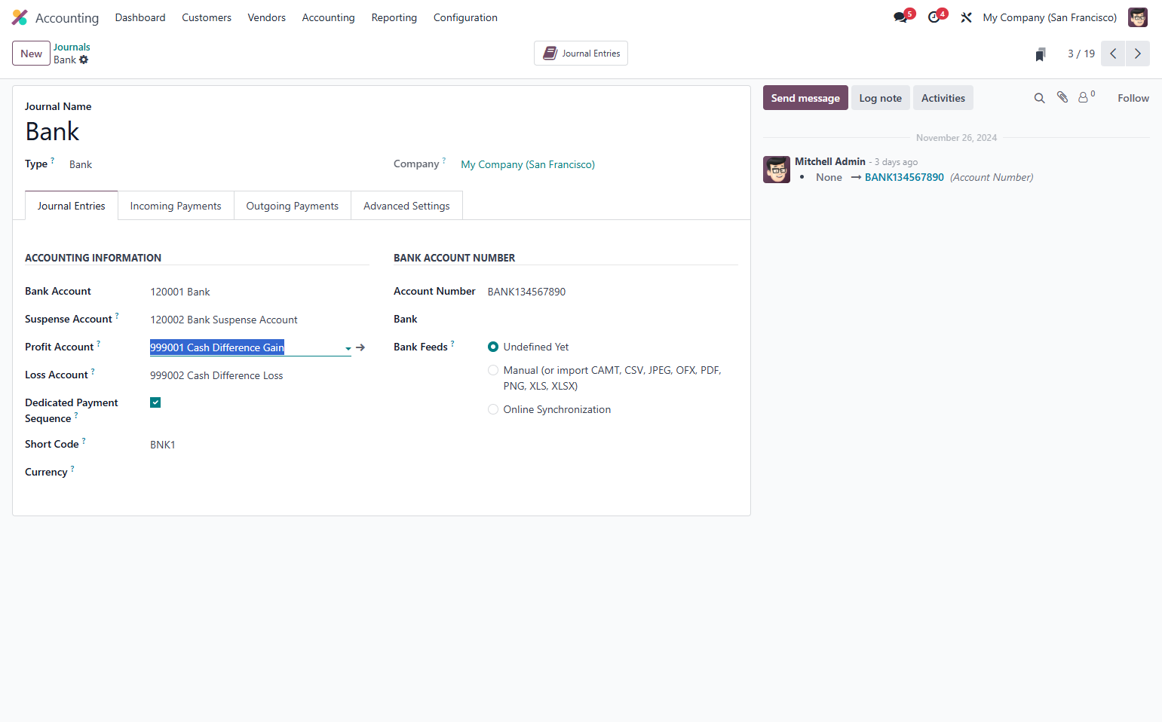Open the My Company (San Francisco) company link
This screenshot has height=722, width=1162.
click(528, 164)
